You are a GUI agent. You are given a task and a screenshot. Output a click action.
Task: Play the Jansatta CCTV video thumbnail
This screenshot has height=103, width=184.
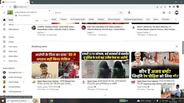pyautogui.click(x=106, y=65)
